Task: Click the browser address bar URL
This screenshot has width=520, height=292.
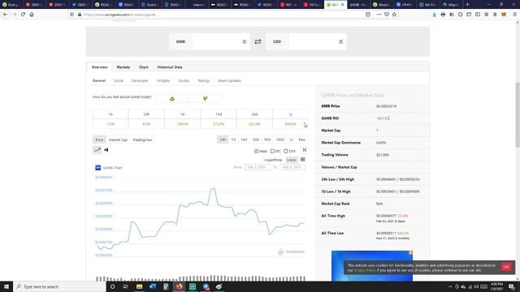Action: point(119,15)
